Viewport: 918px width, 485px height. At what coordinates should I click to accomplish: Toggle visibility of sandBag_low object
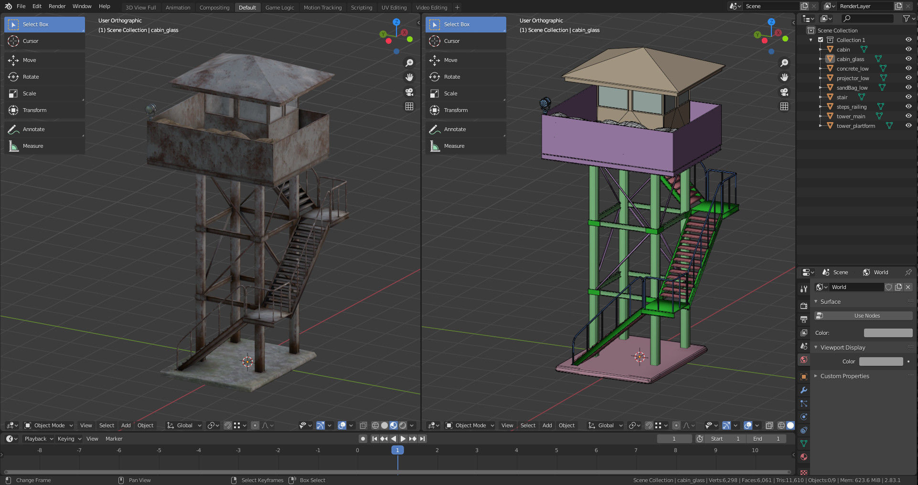[908, 87]
